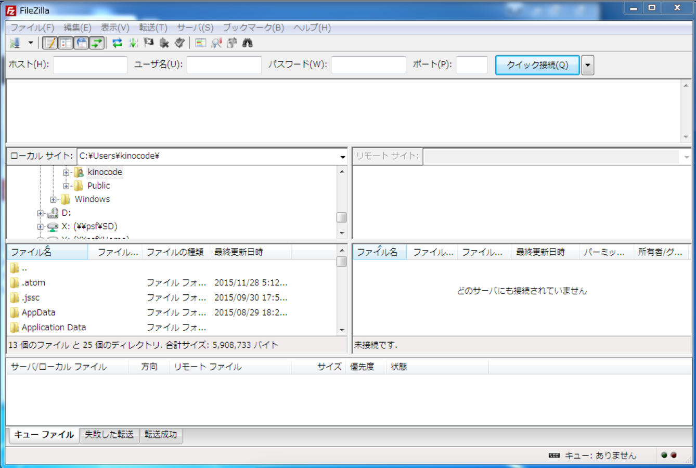The height and width of the screenshot is (468, 696).
Task: Open the directory listing filters icon
Action: (x=201, y=43)
